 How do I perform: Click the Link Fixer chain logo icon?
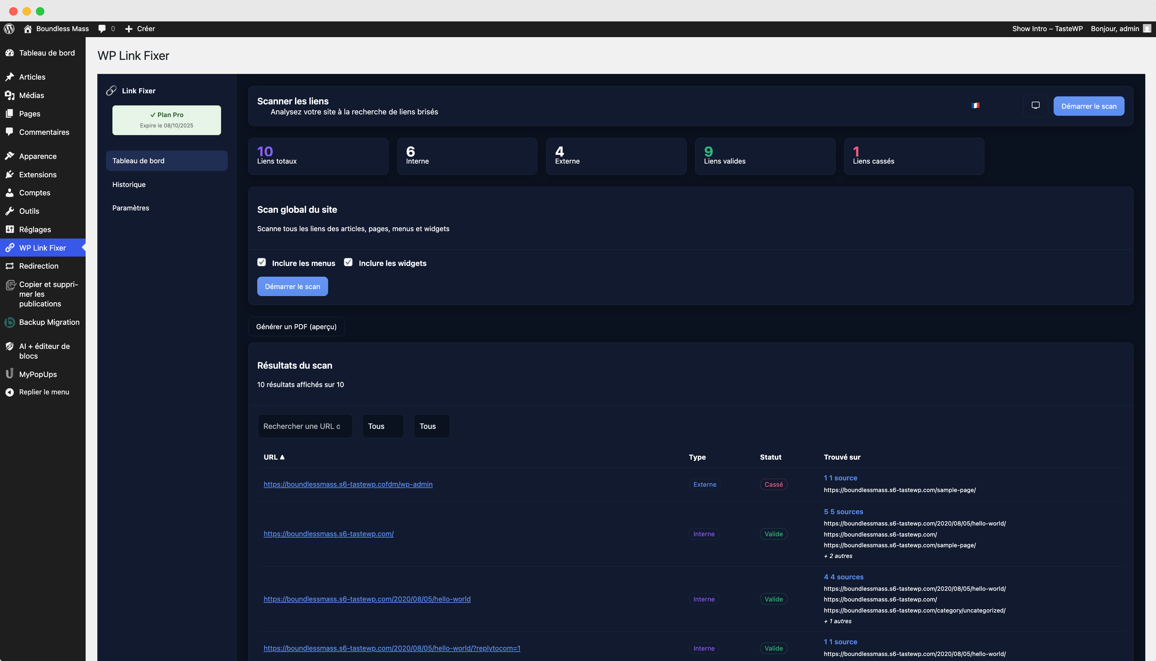111,91
